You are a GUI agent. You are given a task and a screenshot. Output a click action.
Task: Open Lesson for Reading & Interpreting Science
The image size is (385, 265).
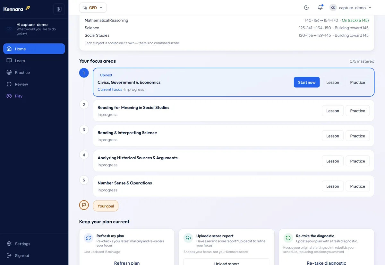pos(333,136)
